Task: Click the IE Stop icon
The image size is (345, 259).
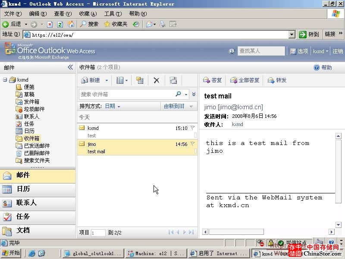Action: (50, 24)
